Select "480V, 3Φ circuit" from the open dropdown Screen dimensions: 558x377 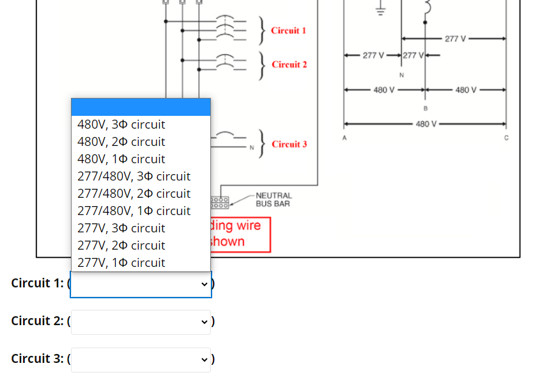(121, 124)
